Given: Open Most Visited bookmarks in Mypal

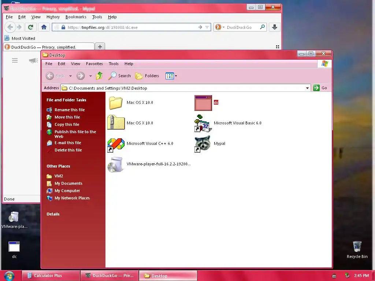Looking at the screenshot, I should [20, 38].
